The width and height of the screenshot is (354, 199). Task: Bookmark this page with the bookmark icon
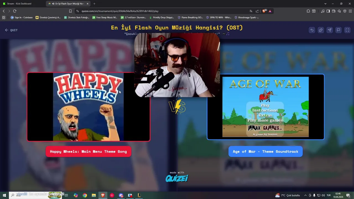70,11
